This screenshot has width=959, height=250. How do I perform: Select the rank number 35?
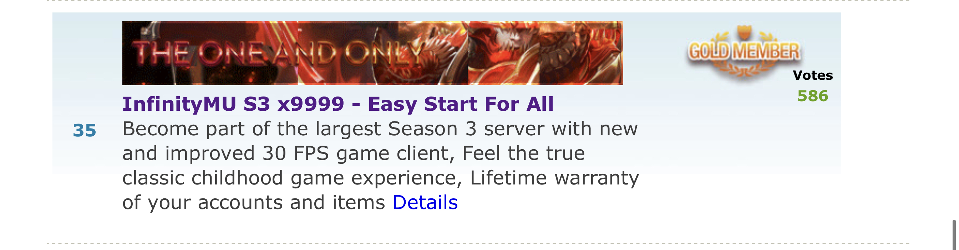point(85,131)
